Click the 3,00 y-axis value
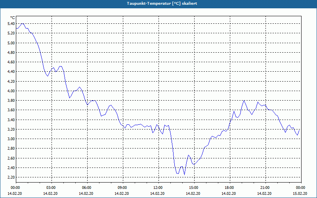 [11, 139]
